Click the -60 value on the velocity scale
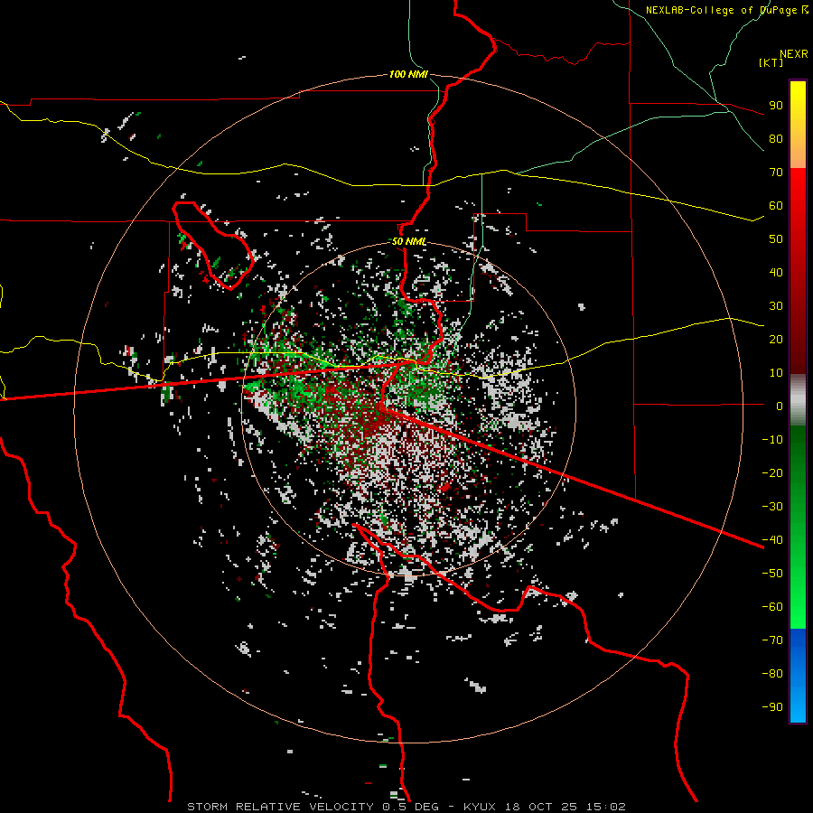The image size is (813, 813). (772, 607)
